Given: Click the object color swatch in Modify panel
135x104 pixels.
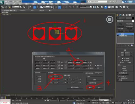Looking at the screenshot, I should click(133, 18).
